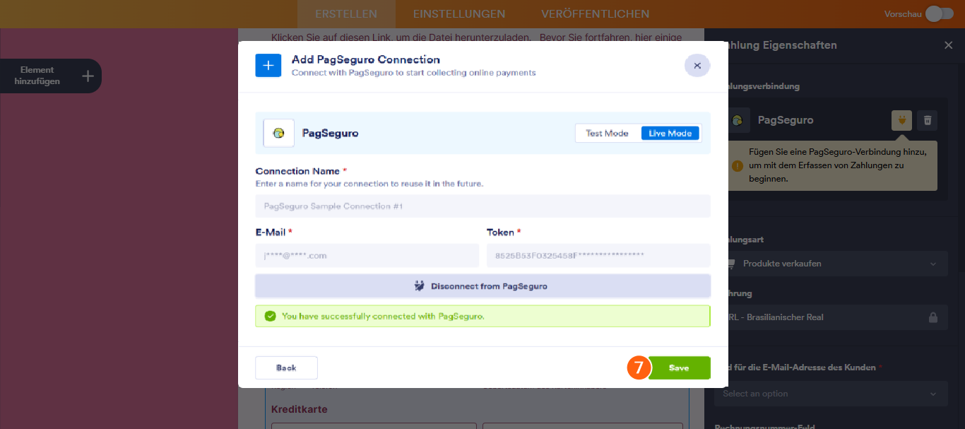Open the EINSTELLUNGEN tab
Screen dimensions: 965x429
(459, 14)
